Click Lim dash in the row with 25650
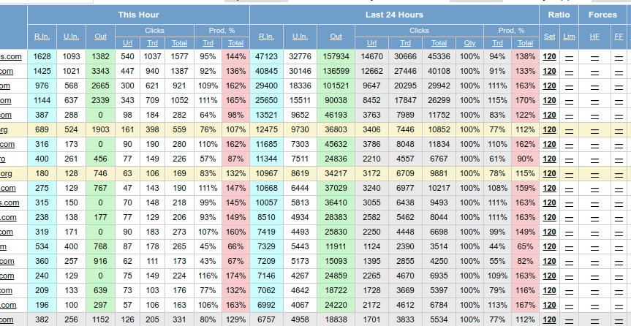The height and width of the screenshot is (326, 631). tap(569, 101)
